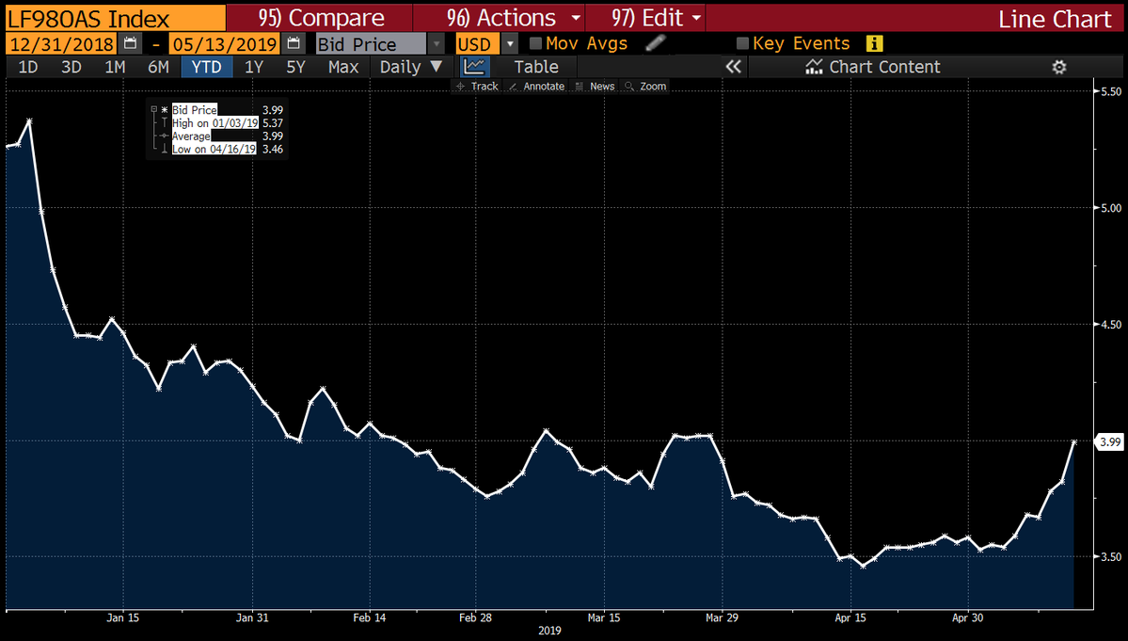This screenshot has height=641, width=1128.
Task: Select the 1D range tab
Action: click(x=28, y=67)
